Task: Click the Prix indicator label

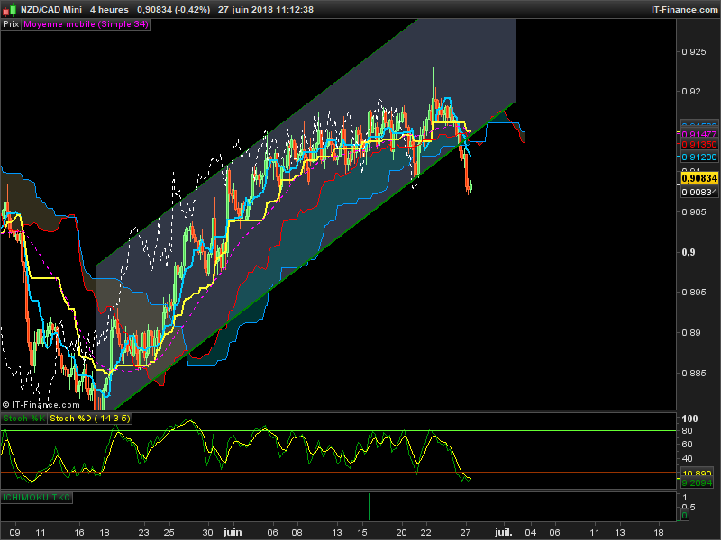Action: click(11, 24)
